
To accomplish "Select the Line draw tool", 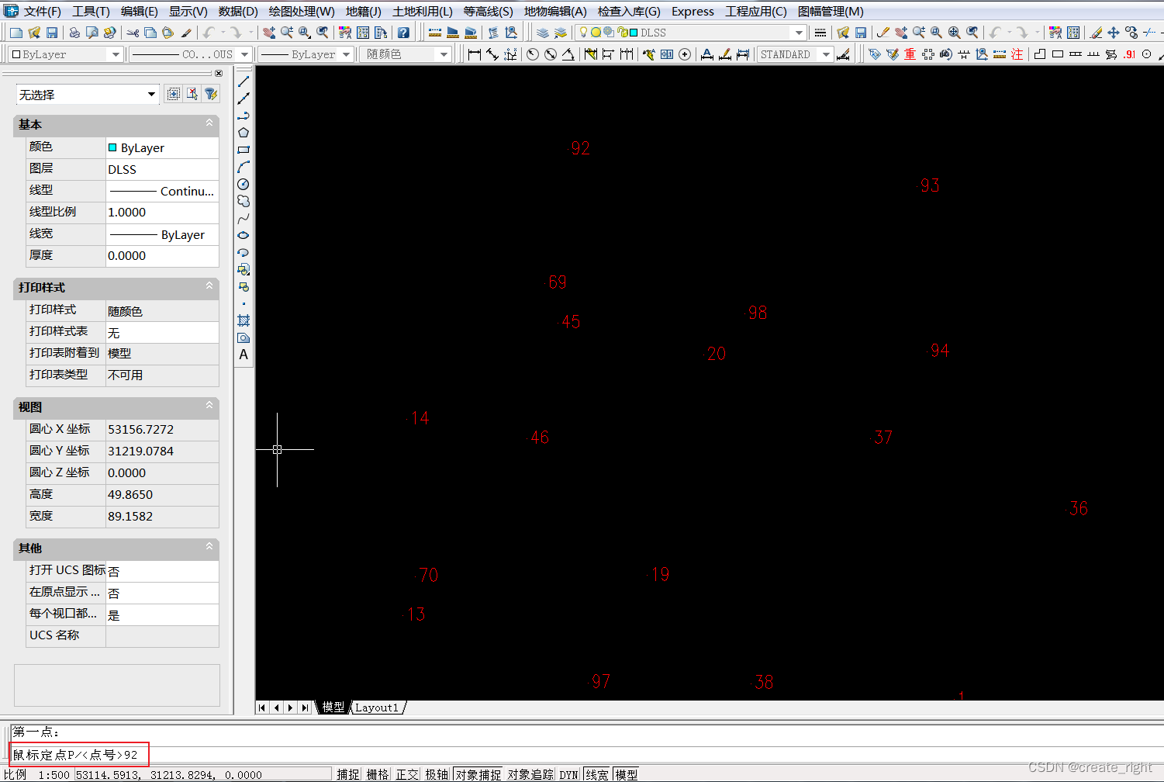I will click(244, 81).
